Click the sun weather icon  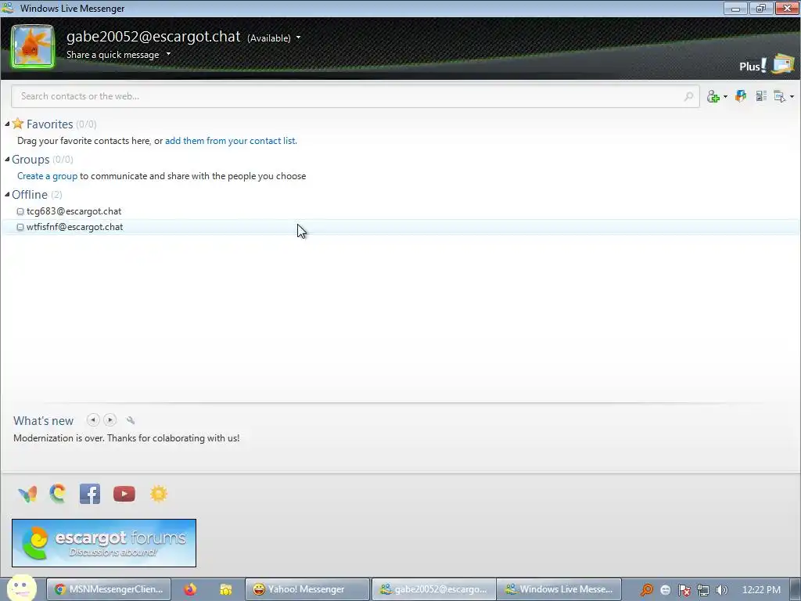[159, 494]
